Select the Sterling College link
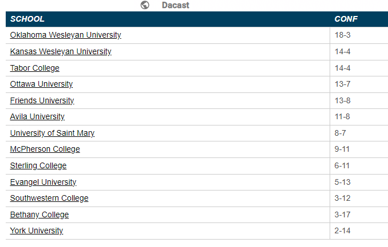Image resolution: width=388 pixels, height=247 pixels. (x=38, y=166)
